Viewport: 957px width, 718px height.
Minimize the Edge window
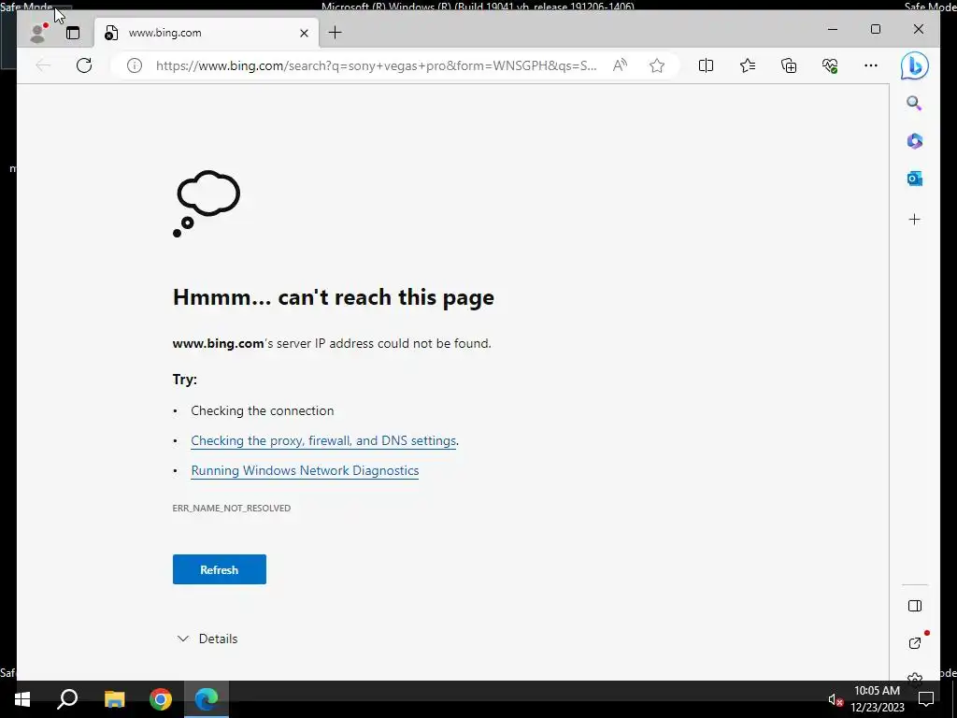tap(833, 29)
